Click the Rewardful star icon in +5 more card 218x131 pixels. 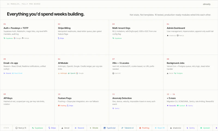pyautogui.click(x=168, y=106)
